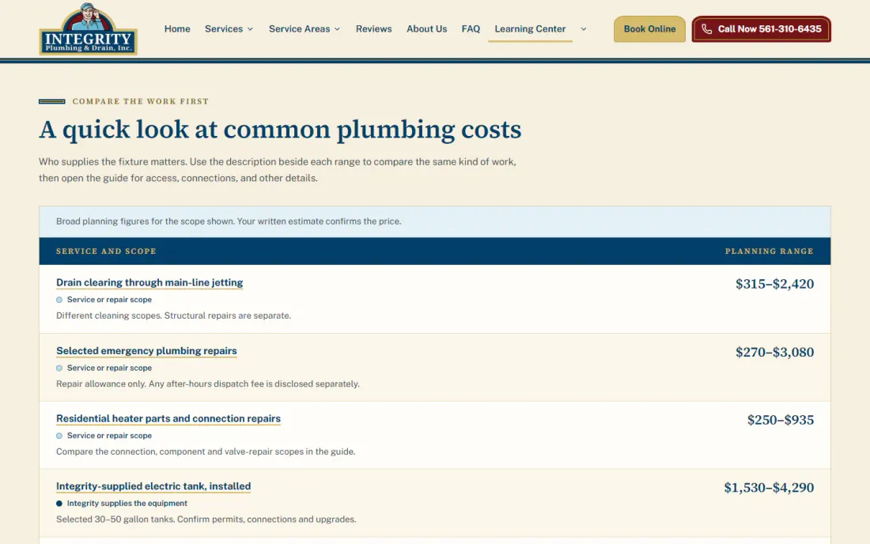Image resolution: width=870 pixels, height=544 pixels.
Task: Click the $250–$935 price range
Action: point(780,420)
